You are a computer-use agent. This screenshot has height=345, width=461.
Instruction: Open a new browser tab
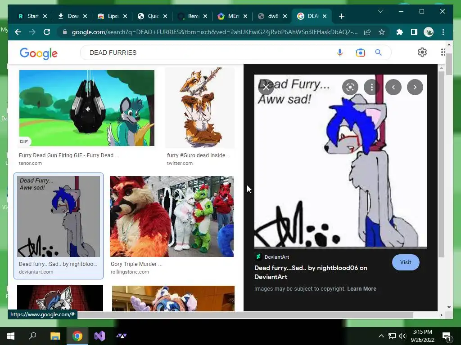coord(341,17)
